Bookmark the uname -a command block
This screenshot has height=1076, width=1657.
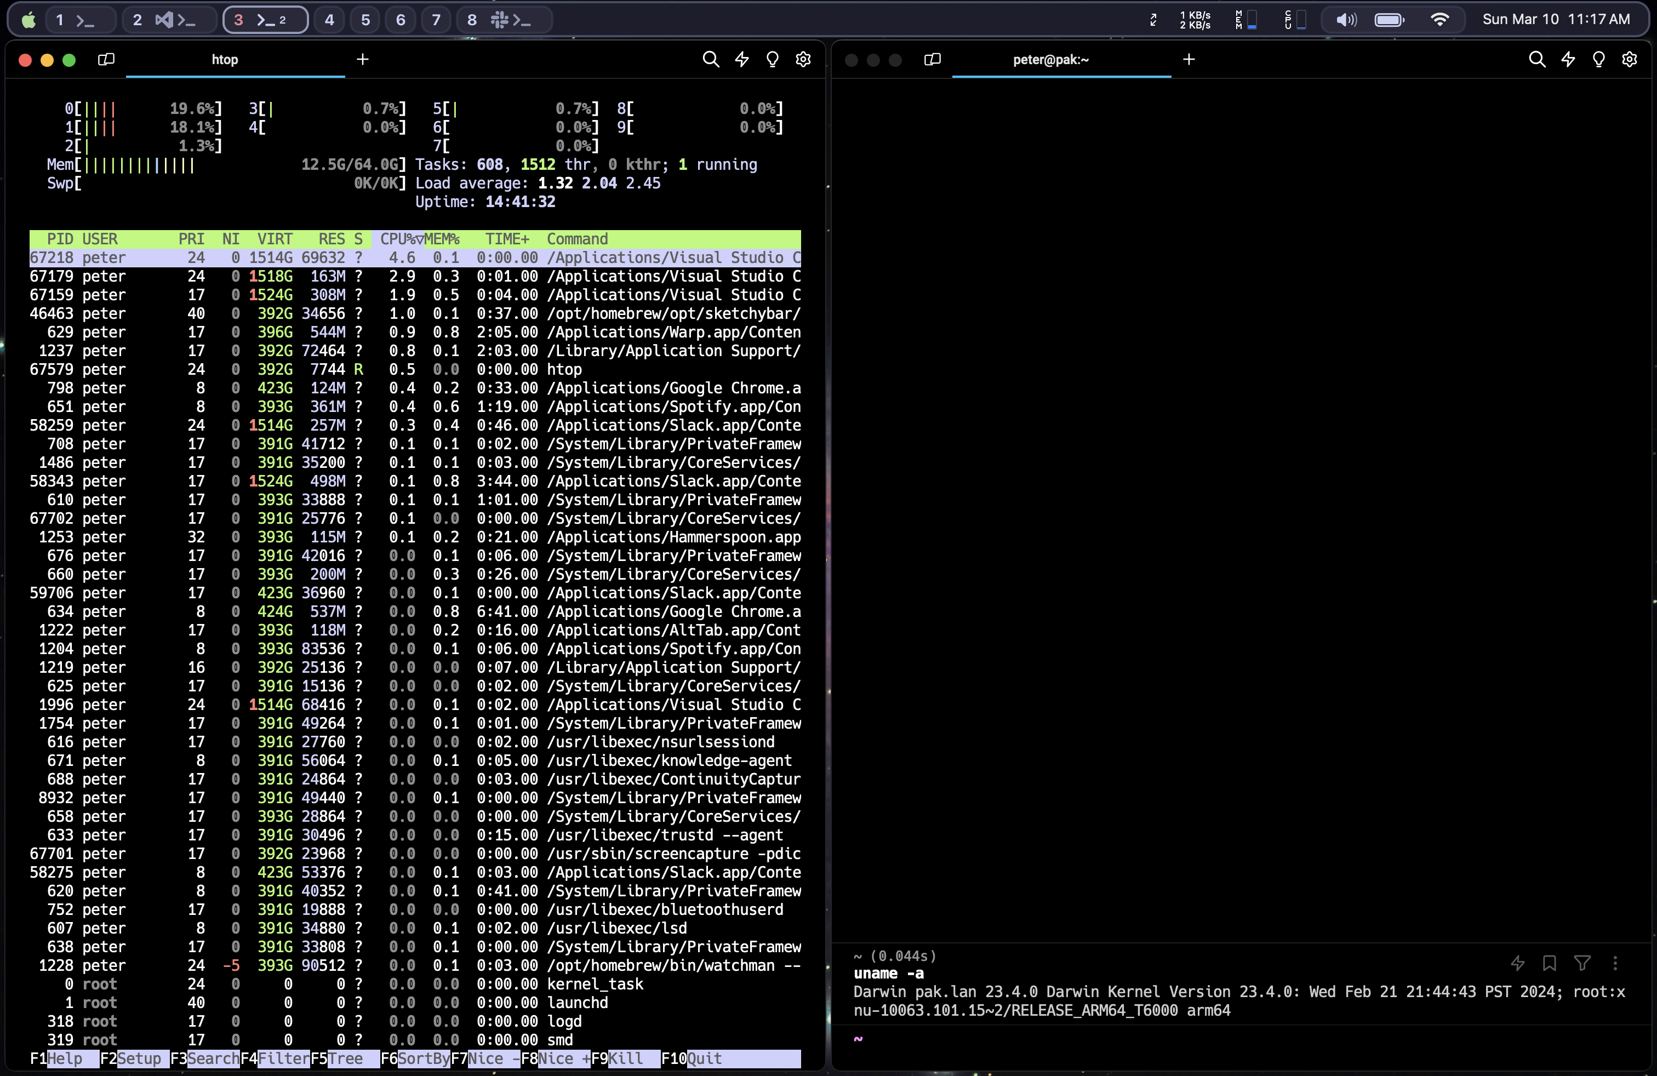tap(1549, 963)
